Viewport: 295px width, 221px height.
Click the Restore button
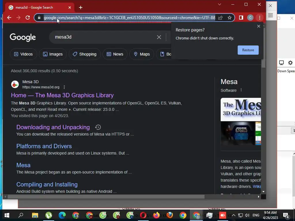tap(248, 50)
